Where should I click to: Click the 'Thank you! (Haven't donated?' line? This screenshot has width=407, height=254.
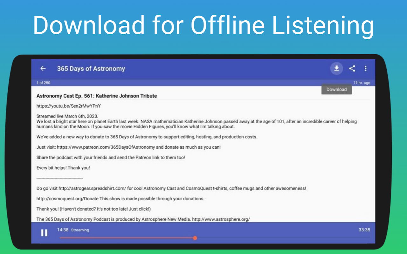tap(93, 209)
